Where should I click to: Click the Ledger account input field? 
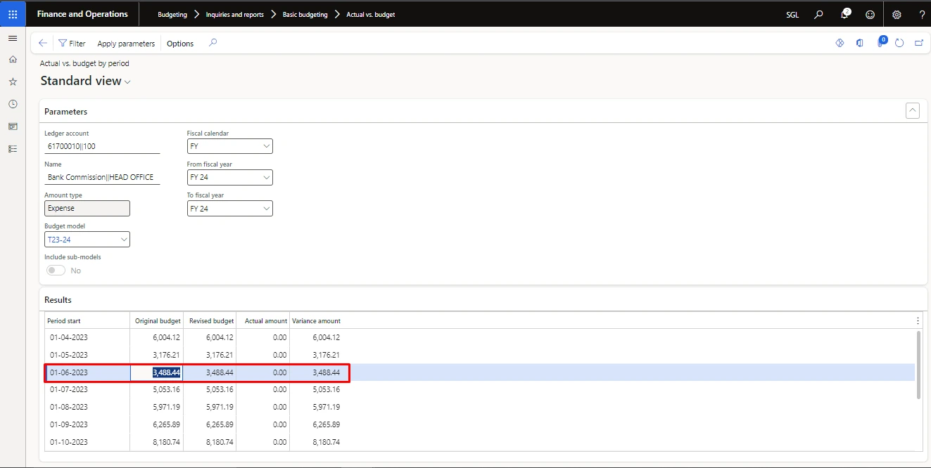coord(102,146)
